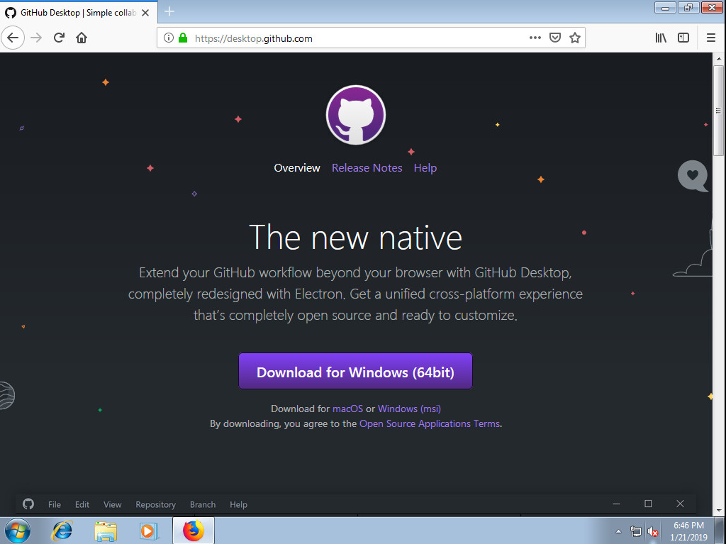
Task: Reload the current page
Action: (59, 38)
